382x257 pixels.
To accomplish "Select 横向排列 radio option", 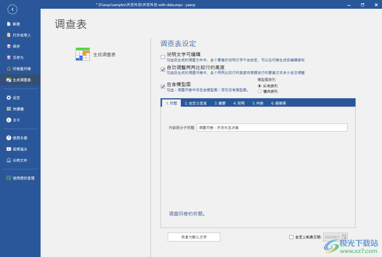I will point(259,91).
